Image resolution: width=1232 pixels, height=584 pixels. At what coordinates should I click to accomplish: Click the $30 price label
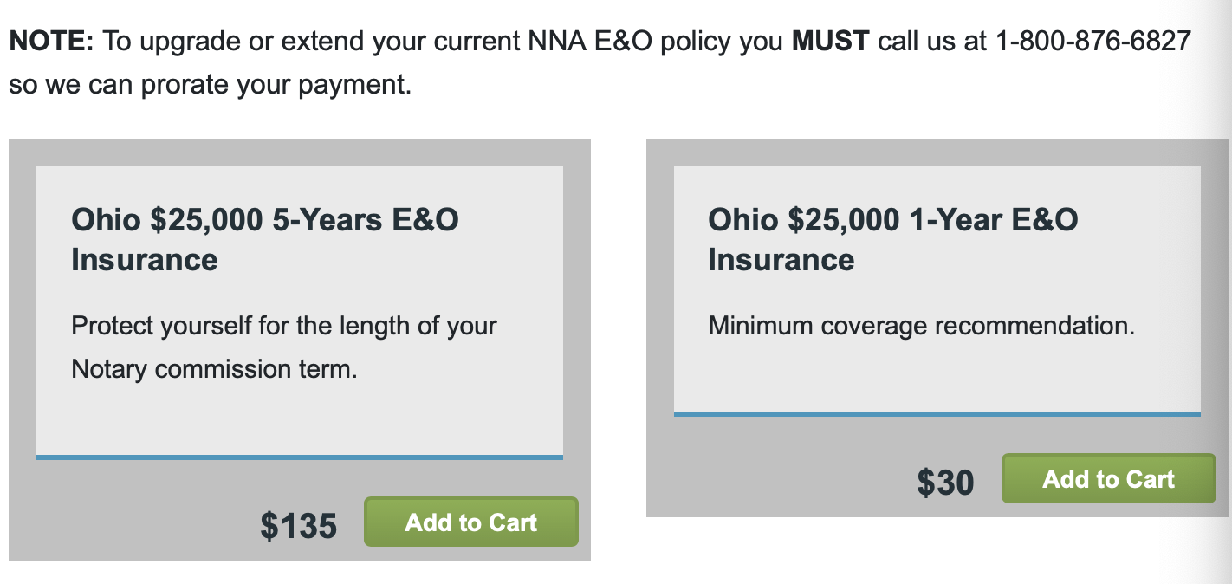point(945,483)
